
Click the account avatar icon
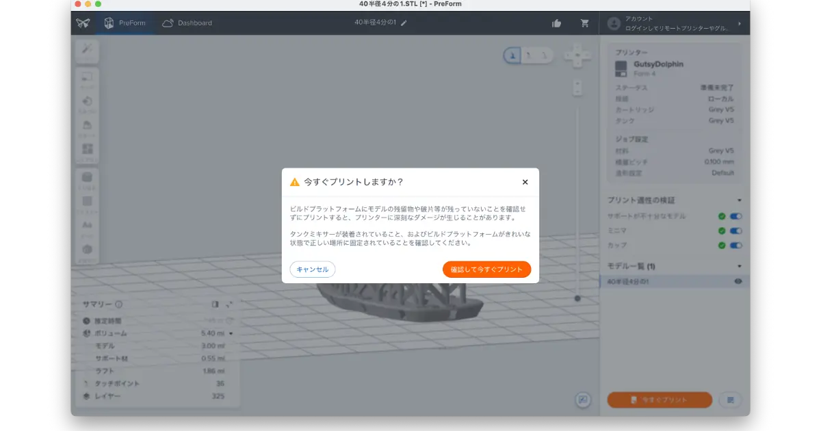tap(614, 23)
